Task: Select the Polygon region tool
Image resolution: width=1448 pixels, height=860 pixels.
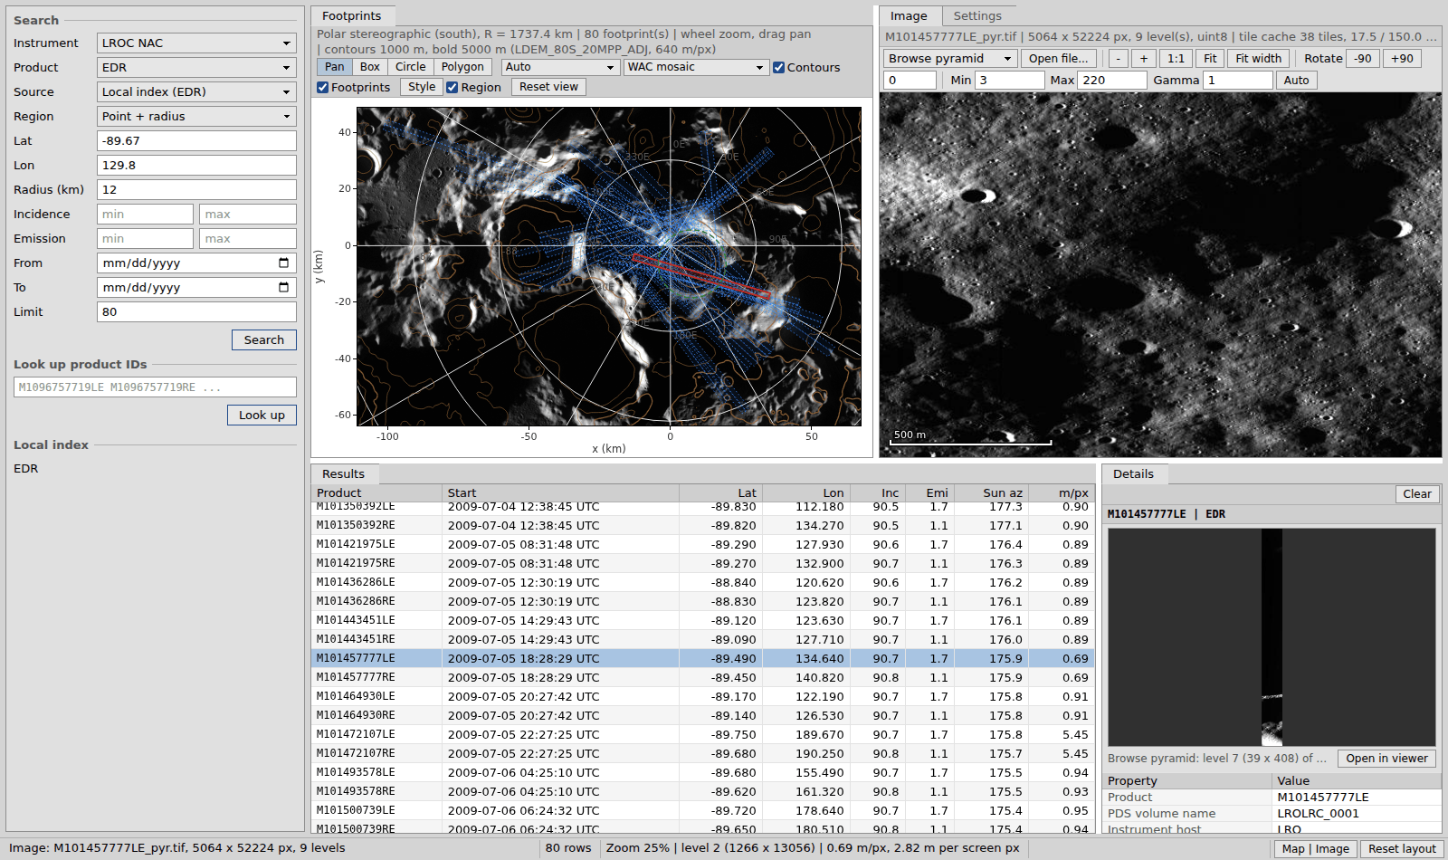Action: 462,67
